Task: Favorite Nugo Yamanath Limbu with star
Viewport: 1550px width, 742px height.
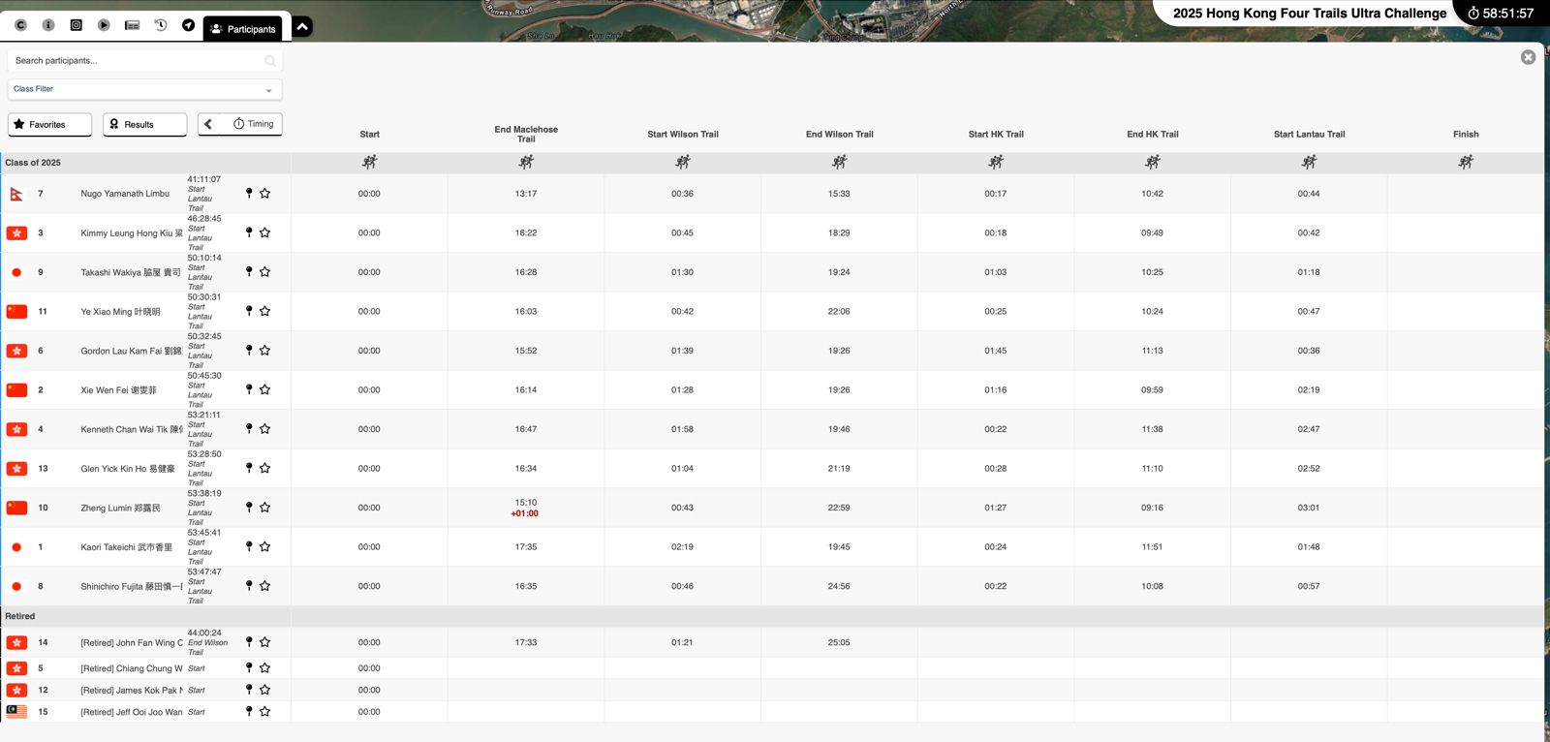Action: coord(264,194)
